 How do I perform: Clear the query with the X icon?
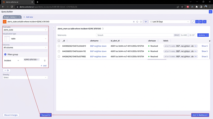click(x=134, y=22)
